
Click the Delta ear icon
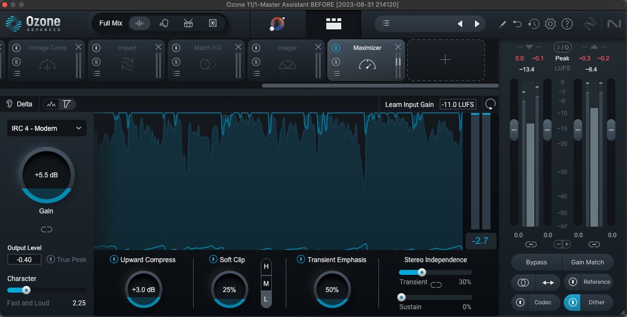pyautogui.click(x=9, y=104)
